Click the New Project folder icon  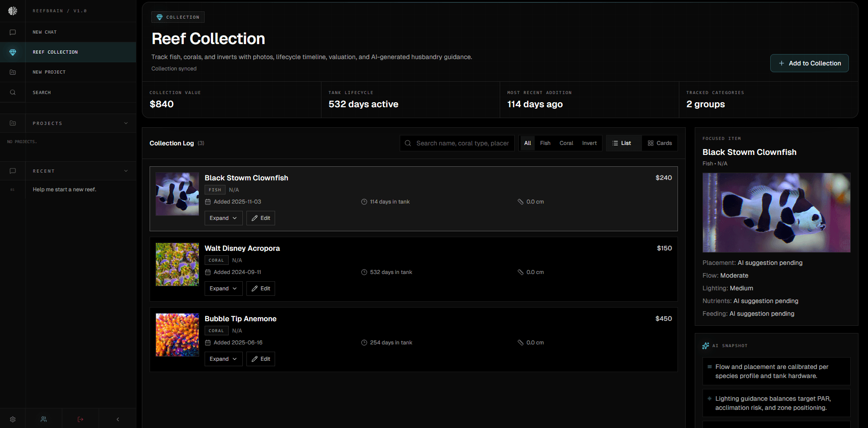[x=12, y=72]
